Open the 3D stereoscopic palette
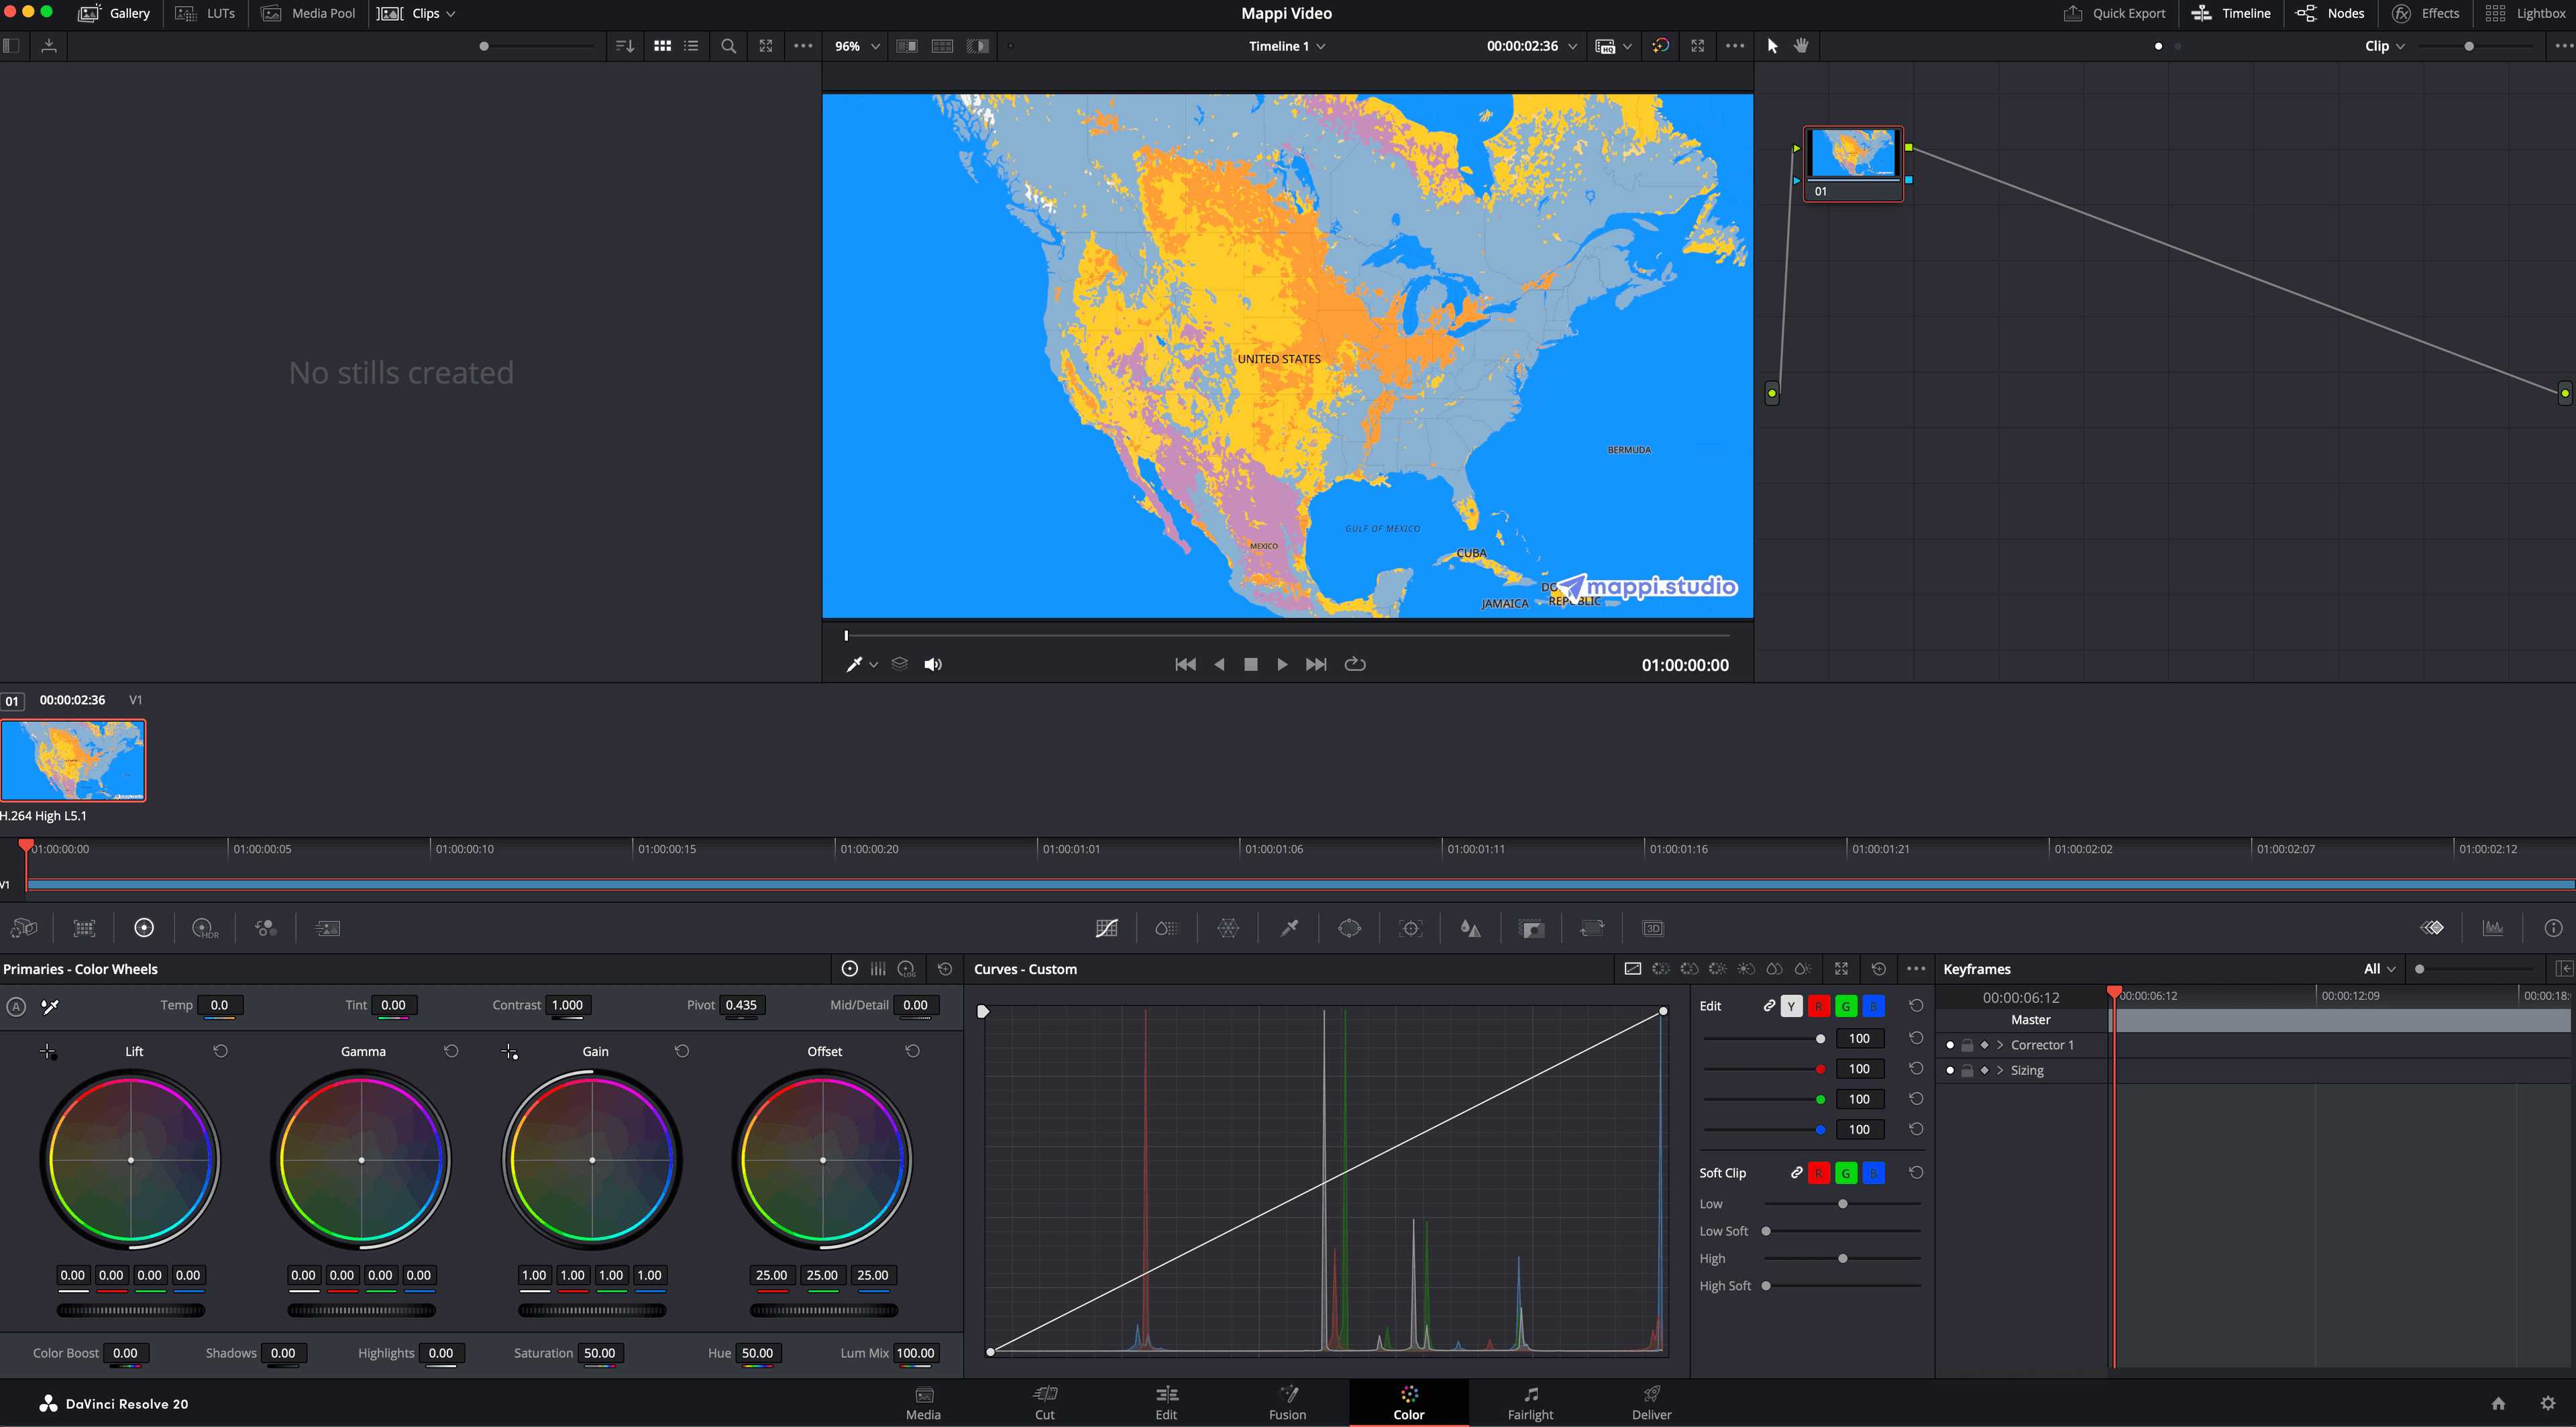Image resolution: width=2576 pixels, height=1427 pixels. pyautogui.click(x=1653, y=928)
